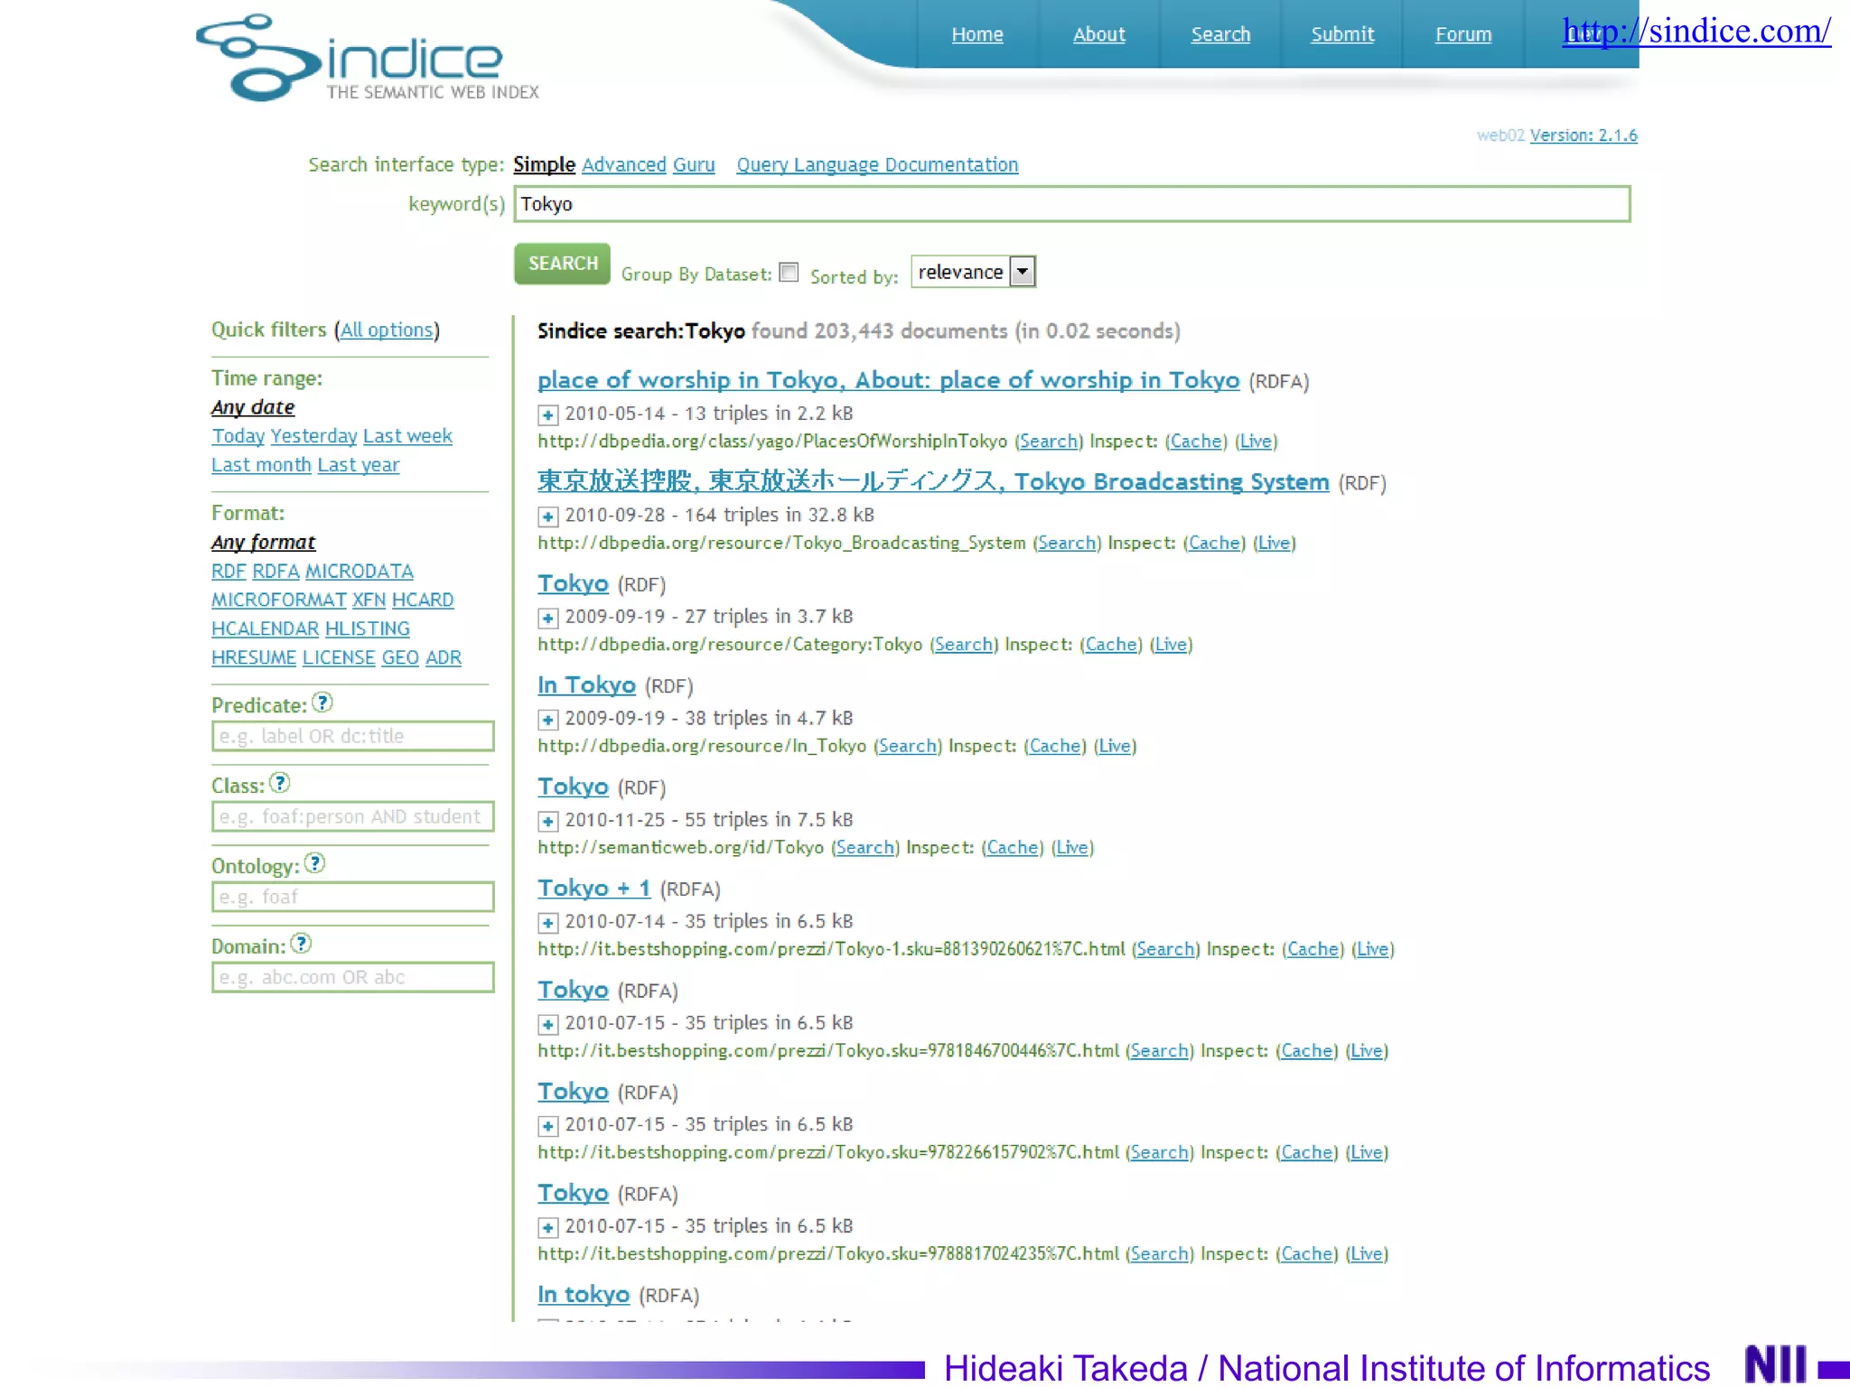This screenshot has width=1850, height=1387.
Task: Expand the 2009-09-19 27 triples result
Action: pyautogui.click(x=547, y=618)
